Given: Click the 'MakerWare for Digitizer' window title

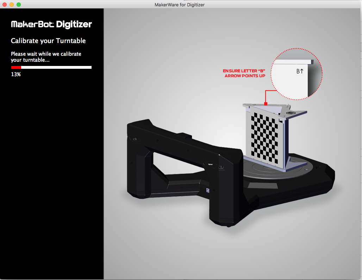Looking at the screenshot, I should point(180,5).
